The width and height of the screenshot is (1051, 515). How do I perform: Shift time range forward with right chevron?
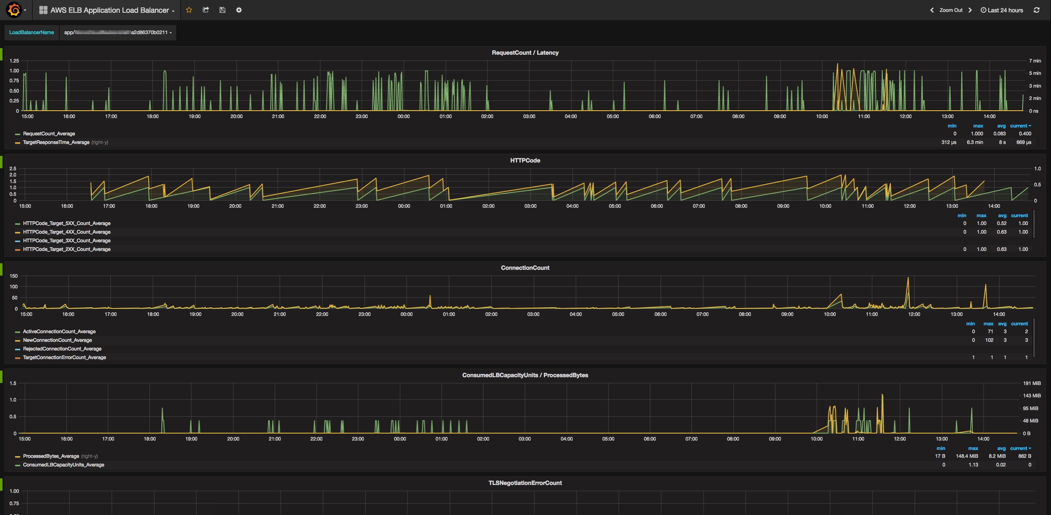click(x=970, y=10)
